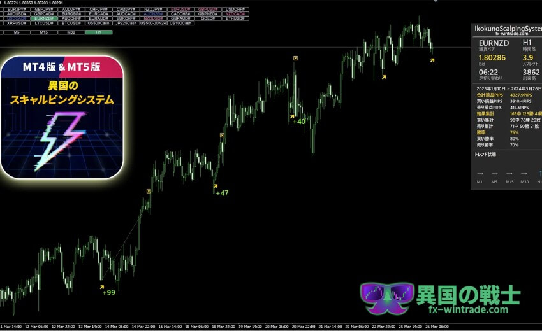Viewport: 542px width, 331px height.
Task: Click the +99 pips profit label
Action: 109,293
